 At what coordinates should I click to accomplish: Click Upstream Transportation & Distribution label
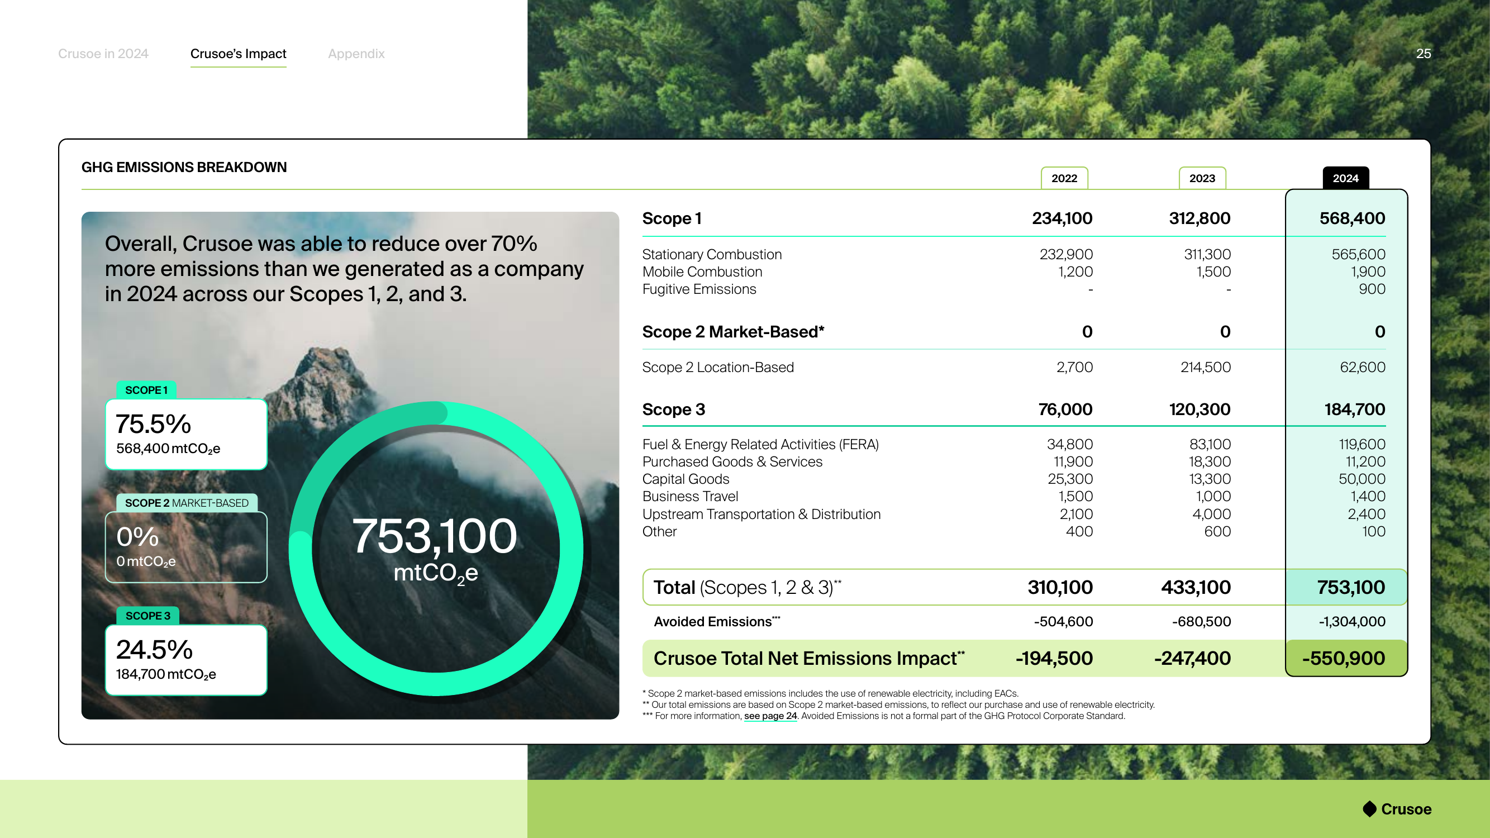761,514
